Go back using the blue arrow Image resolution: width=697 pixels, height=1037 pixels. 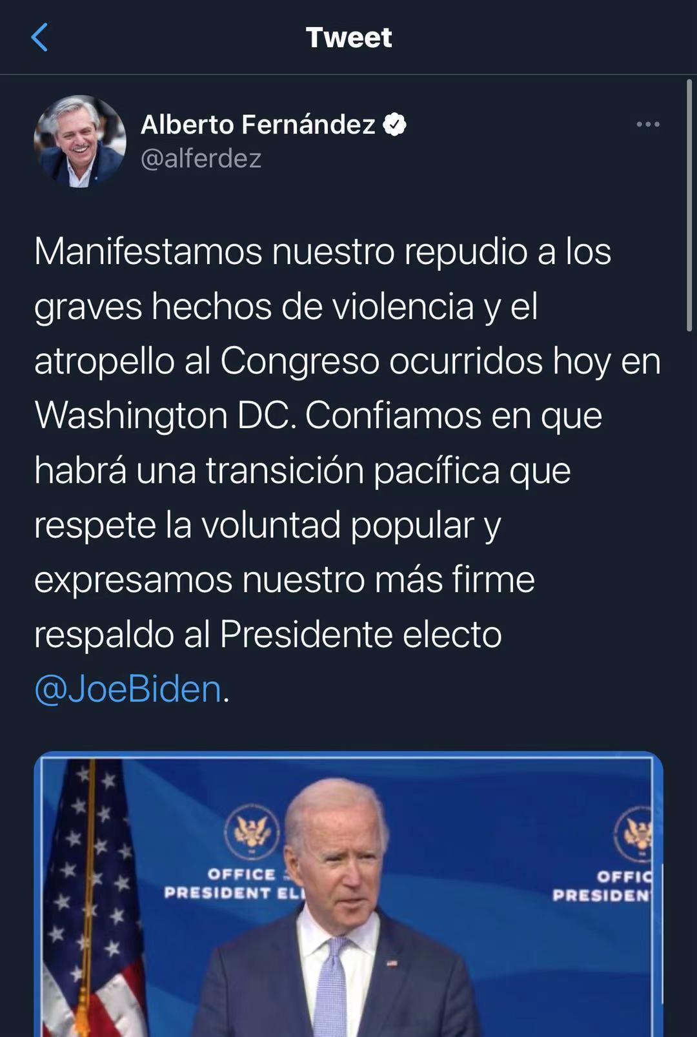(39, 37)
